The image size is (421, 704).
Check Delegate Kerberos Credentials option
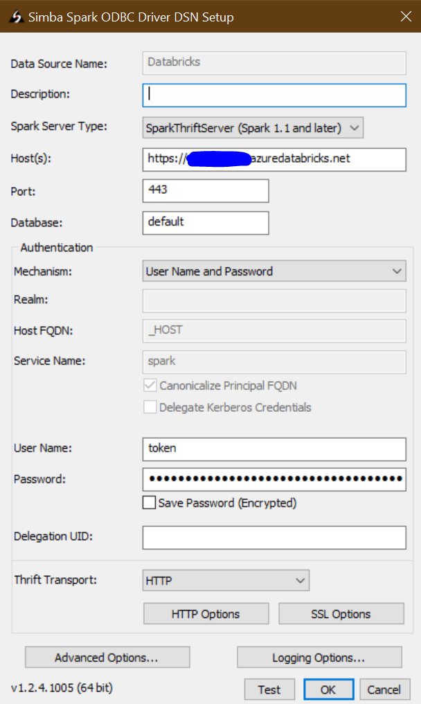click(150, 408)
